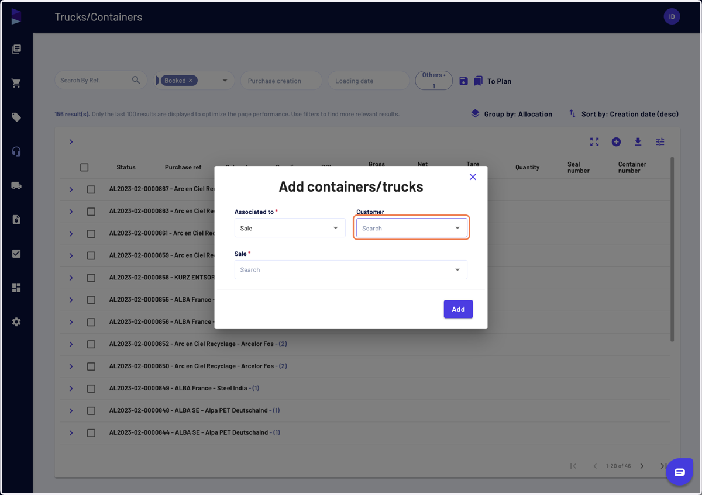Open the Purchase creation date filter

point(281,81)
